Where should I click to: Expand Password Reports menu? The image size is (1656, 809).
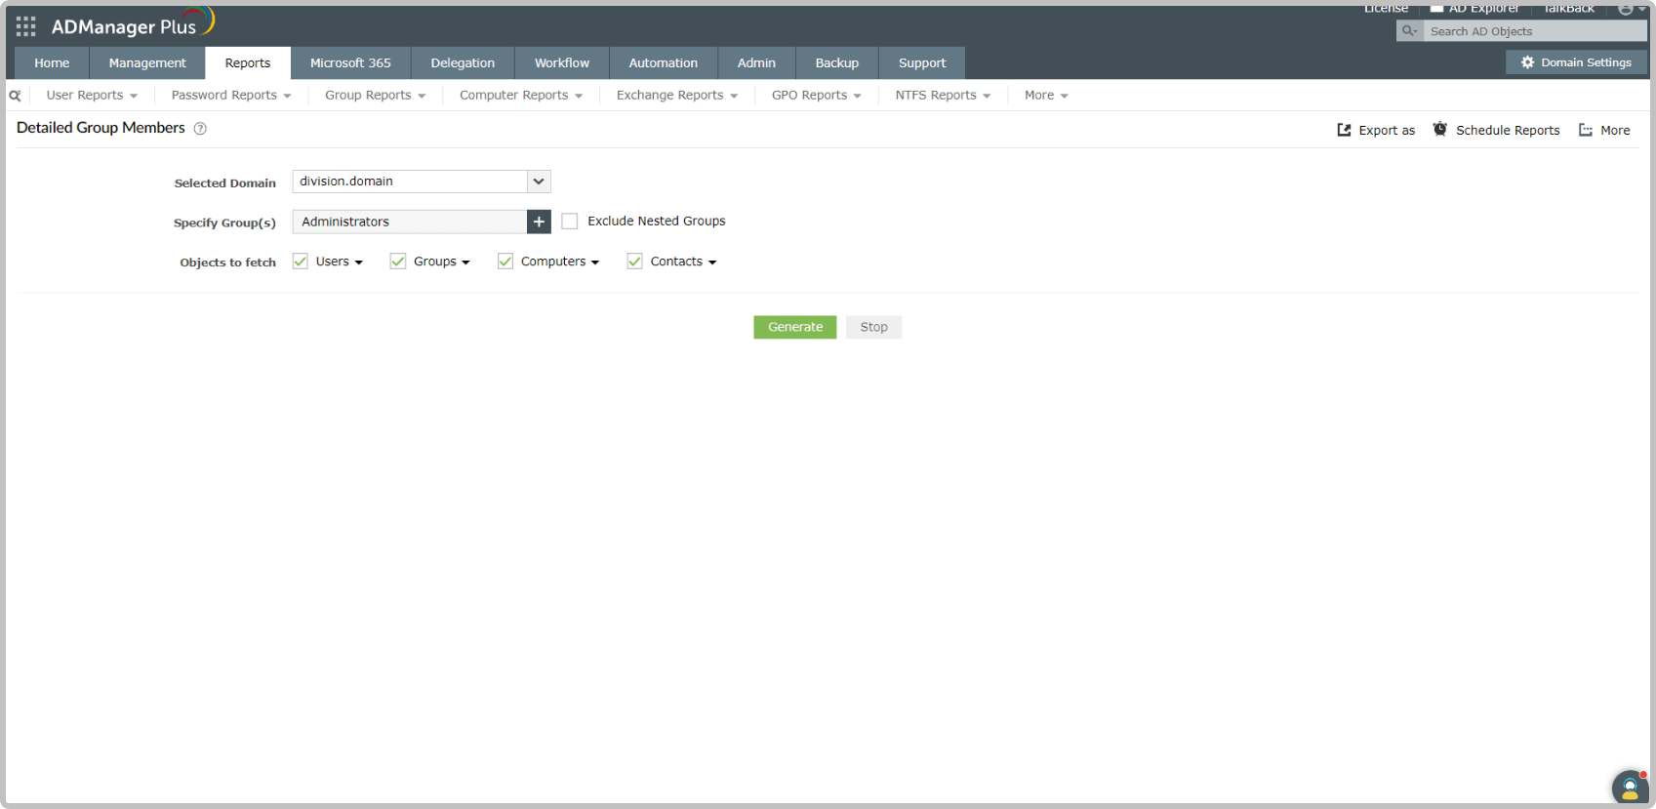(x=231, y=96)
